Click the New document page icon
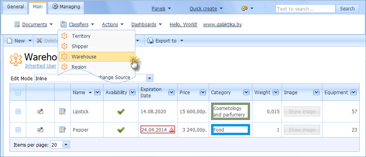The width and height of the screenshot is (366, 157). 9,41
